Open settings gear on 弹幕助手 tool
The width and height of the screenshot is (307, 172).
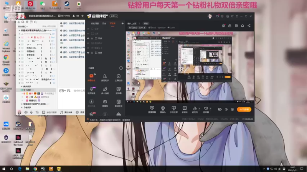95,75
